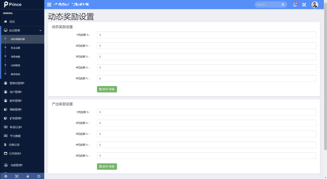
Task: Focus the 3代比例 input in 产出奖励设置
Action: pyautogui.click(x=207, y=134)
